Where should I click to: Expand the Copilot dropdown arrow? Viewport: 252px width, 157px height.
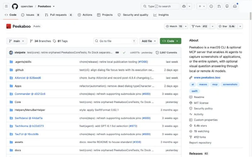click(190, 6)
